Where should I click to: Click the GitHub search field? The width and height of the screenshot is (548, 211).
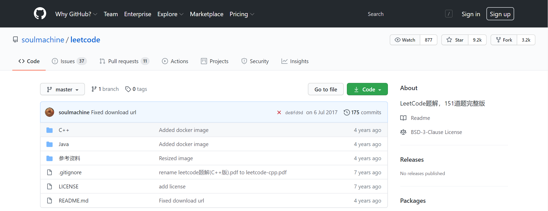[x=405, y=14]
